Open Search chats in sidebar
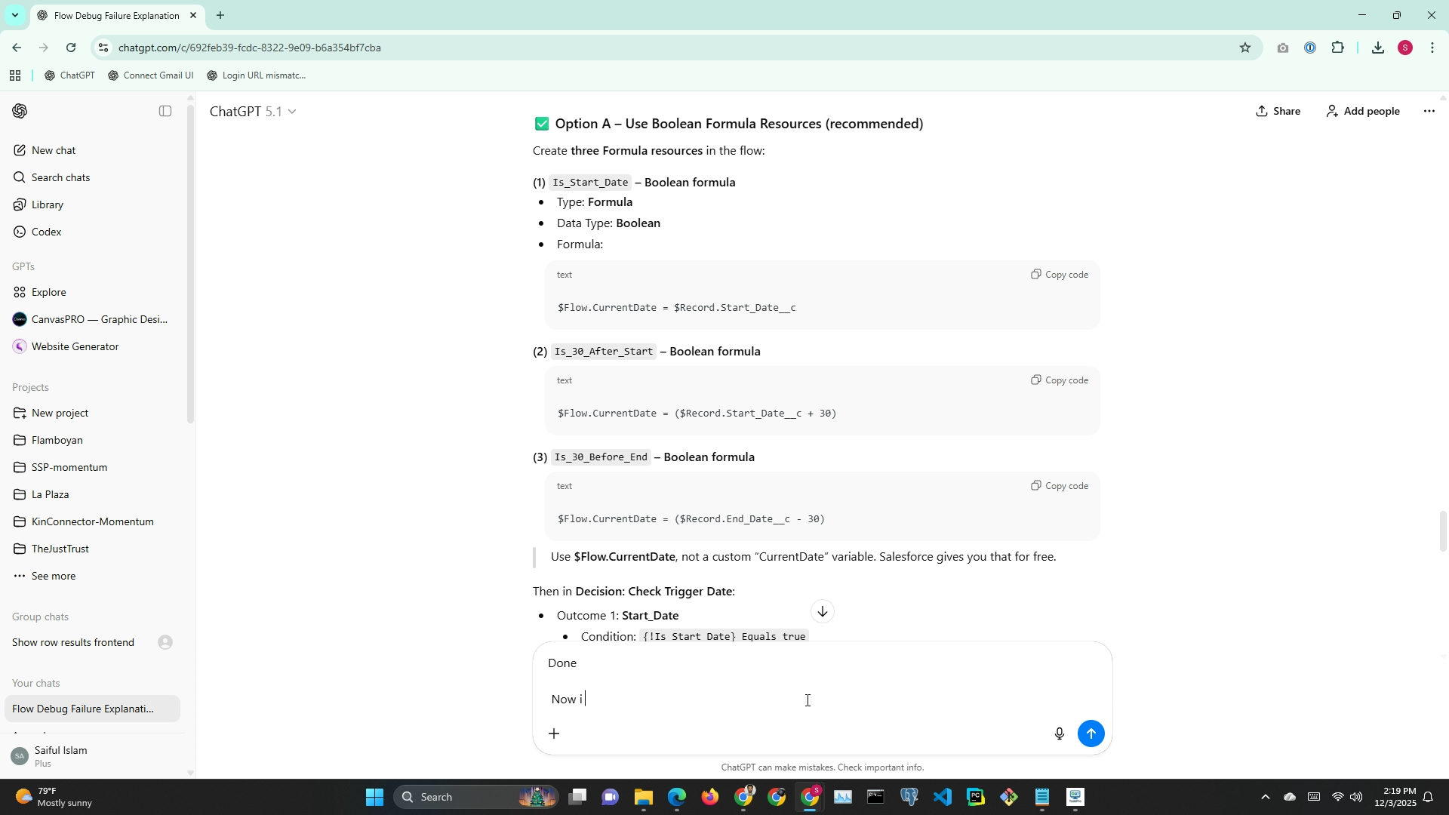1449x815 pixels. (x=60, y=177)
